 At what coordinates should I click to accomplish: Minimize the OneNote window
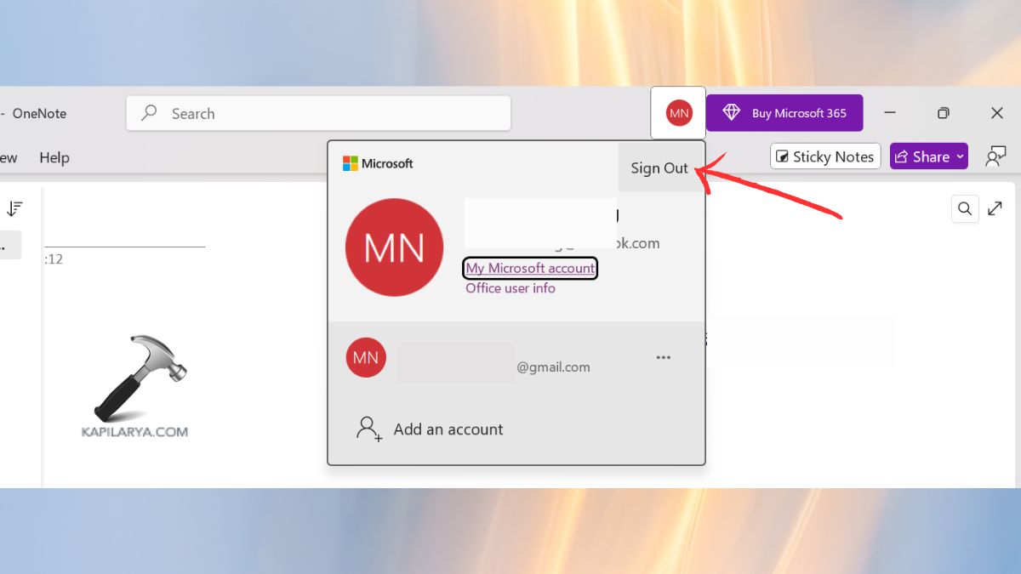[x=890, y=113]
